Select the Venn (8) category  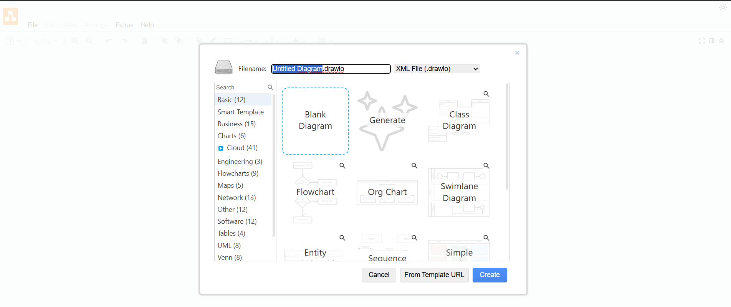(243, 257)
